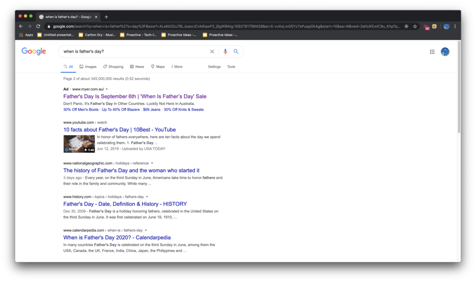The height and width of the screenshot is (282, 476).
Task: Open '30% Off Men's Boots' sitelink
Action: pos(81,110)
